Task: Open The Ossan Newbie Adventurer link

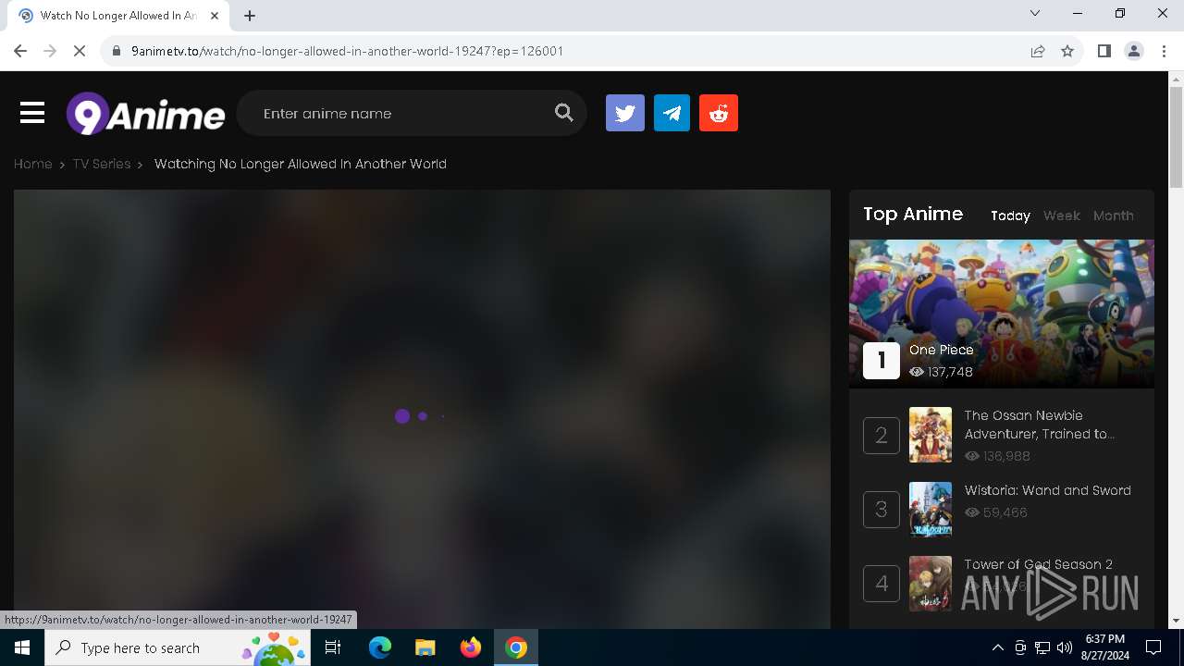Action: [x=1040, y=425]
